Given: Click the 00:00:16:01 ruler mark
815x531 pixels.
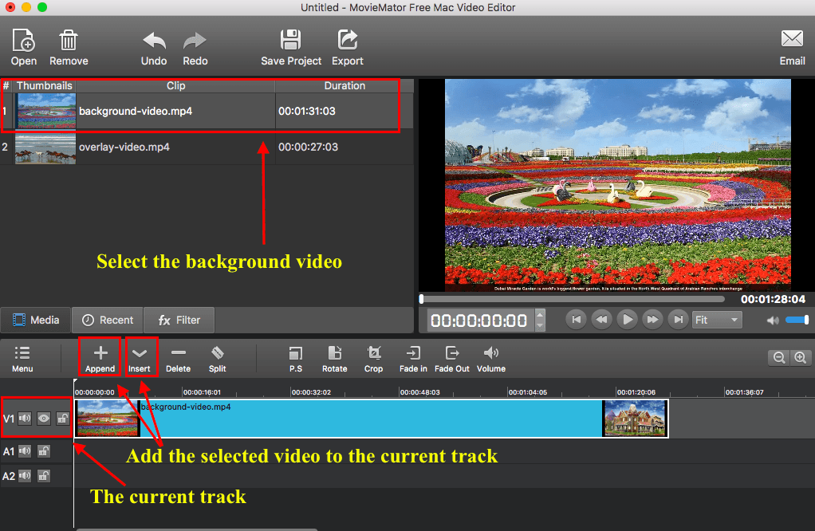Looking at the screenshot, I should coord(202,392).
